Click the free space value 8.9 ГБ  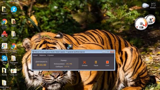(67, 67)
